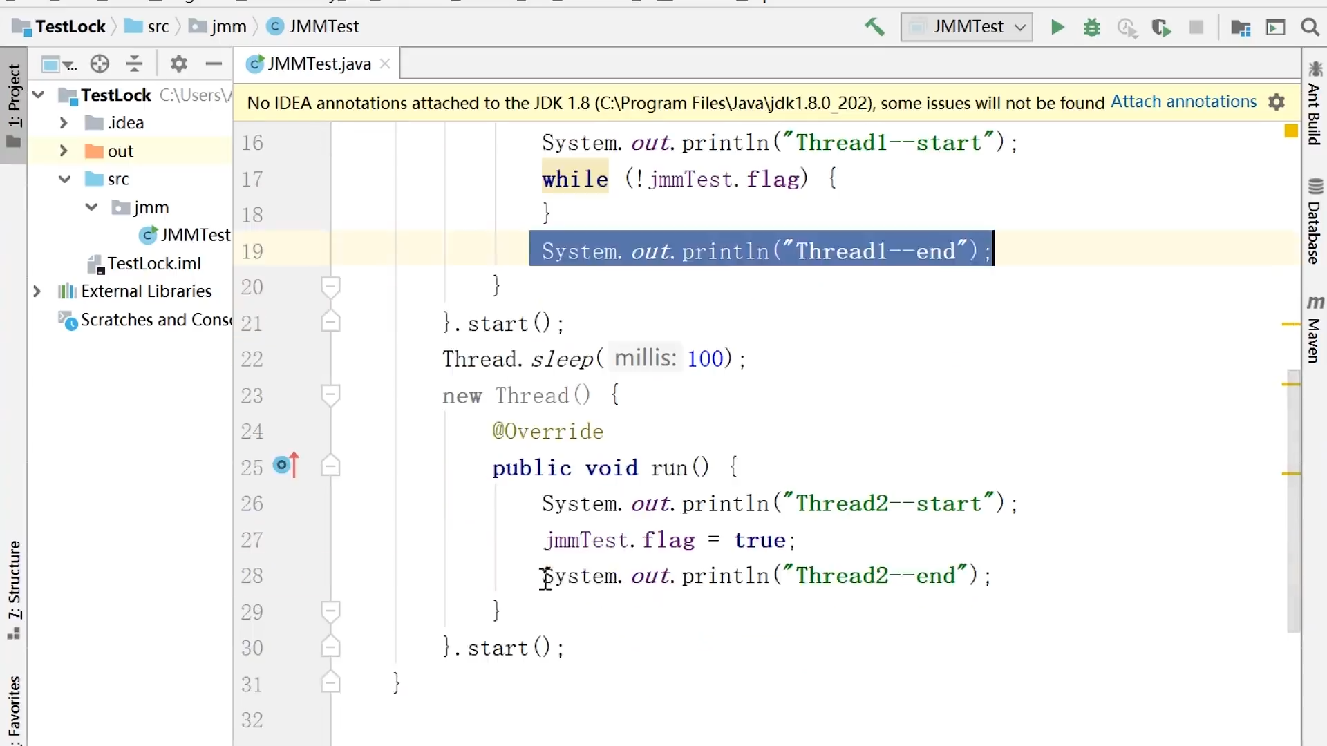Toggle the Structure tool window
The image size is (1327, 746).
pyautogui.click(x=14, y=587)
